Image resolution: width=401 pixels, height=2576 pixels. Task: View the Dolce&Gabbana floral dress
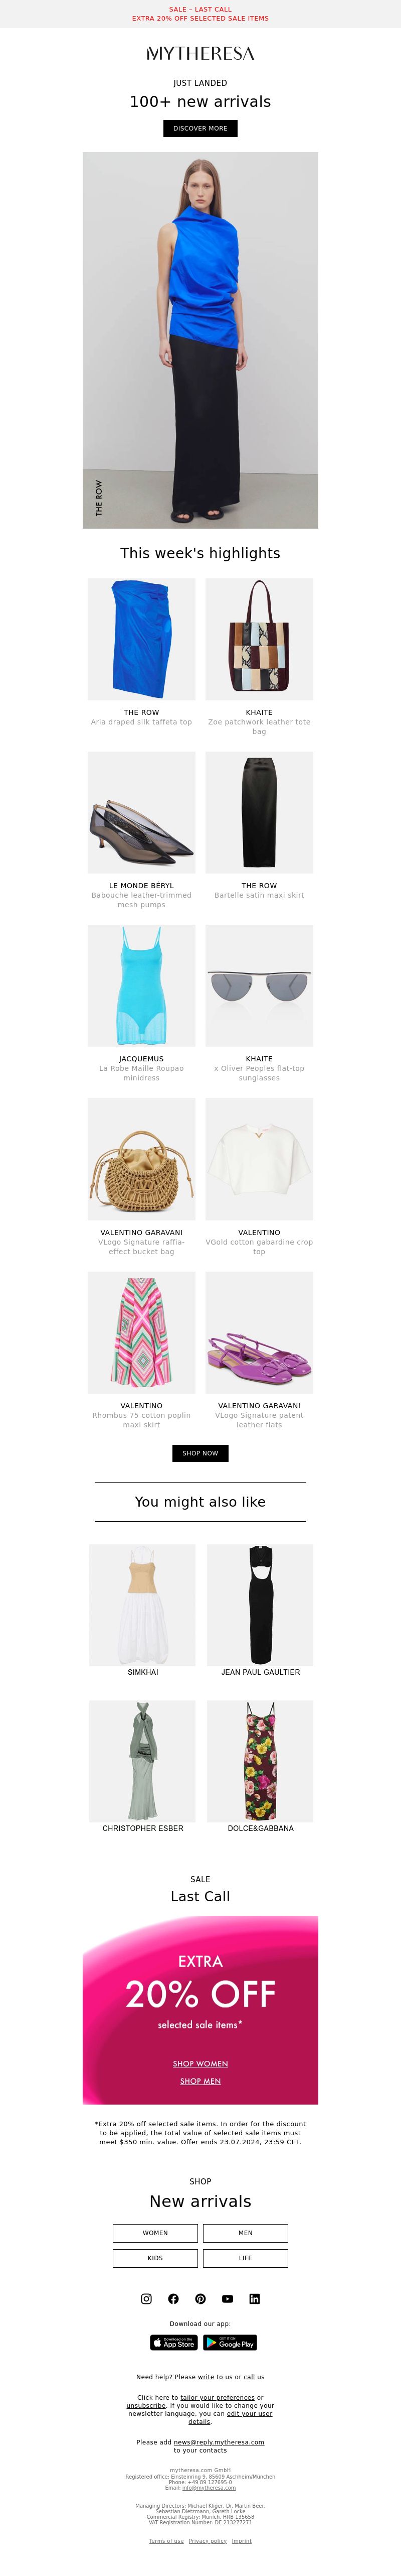260,1761
